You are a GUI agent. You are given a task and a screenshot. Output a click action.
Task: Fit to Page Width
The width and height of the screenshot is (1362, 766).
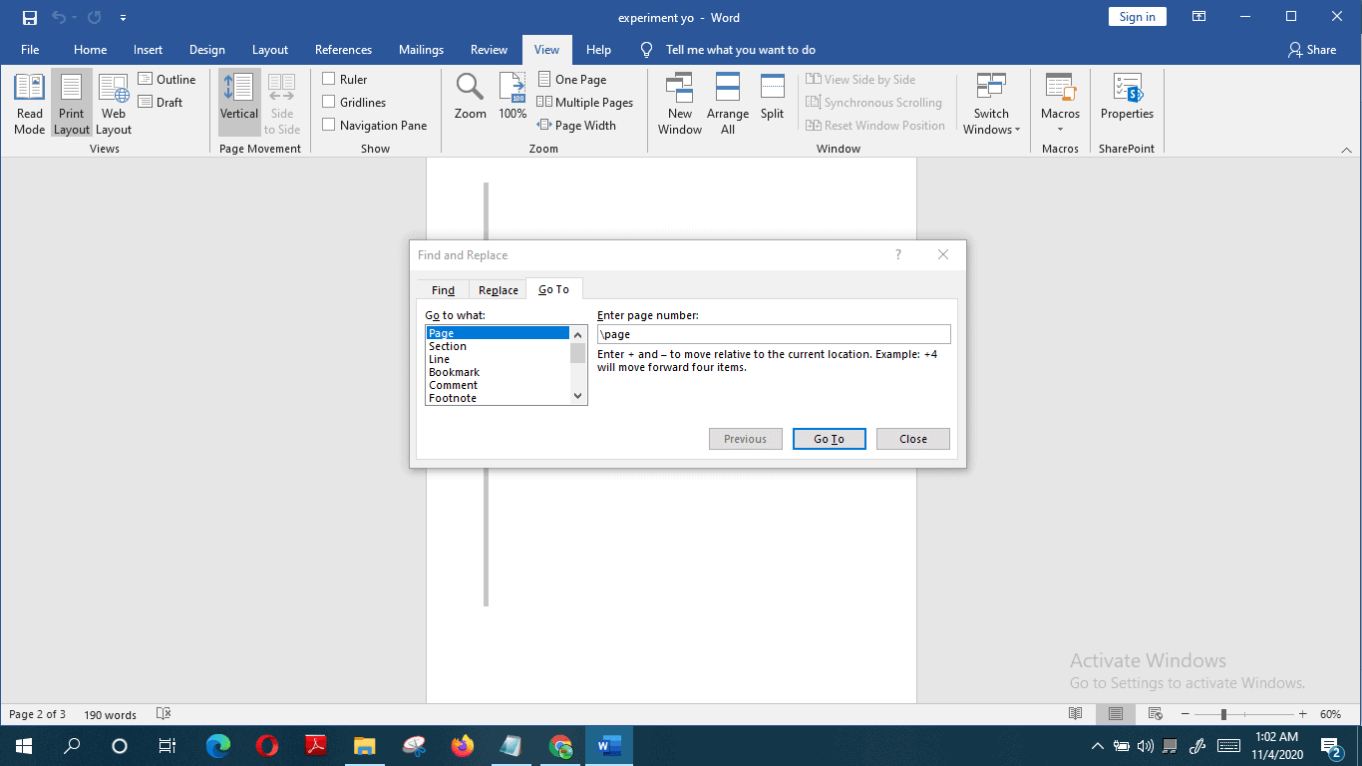tap(576, 125)
